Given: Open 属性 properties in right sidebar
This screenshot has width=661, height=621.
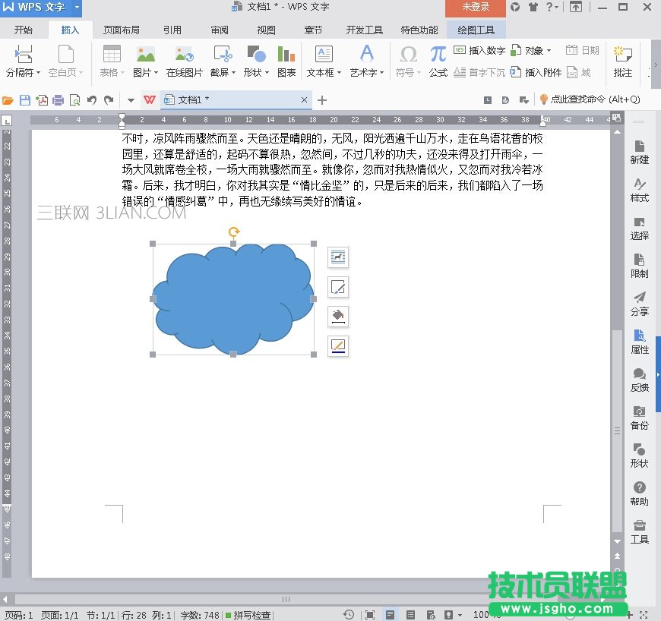Looking at the screenshot, I should (x=639, y=342).
